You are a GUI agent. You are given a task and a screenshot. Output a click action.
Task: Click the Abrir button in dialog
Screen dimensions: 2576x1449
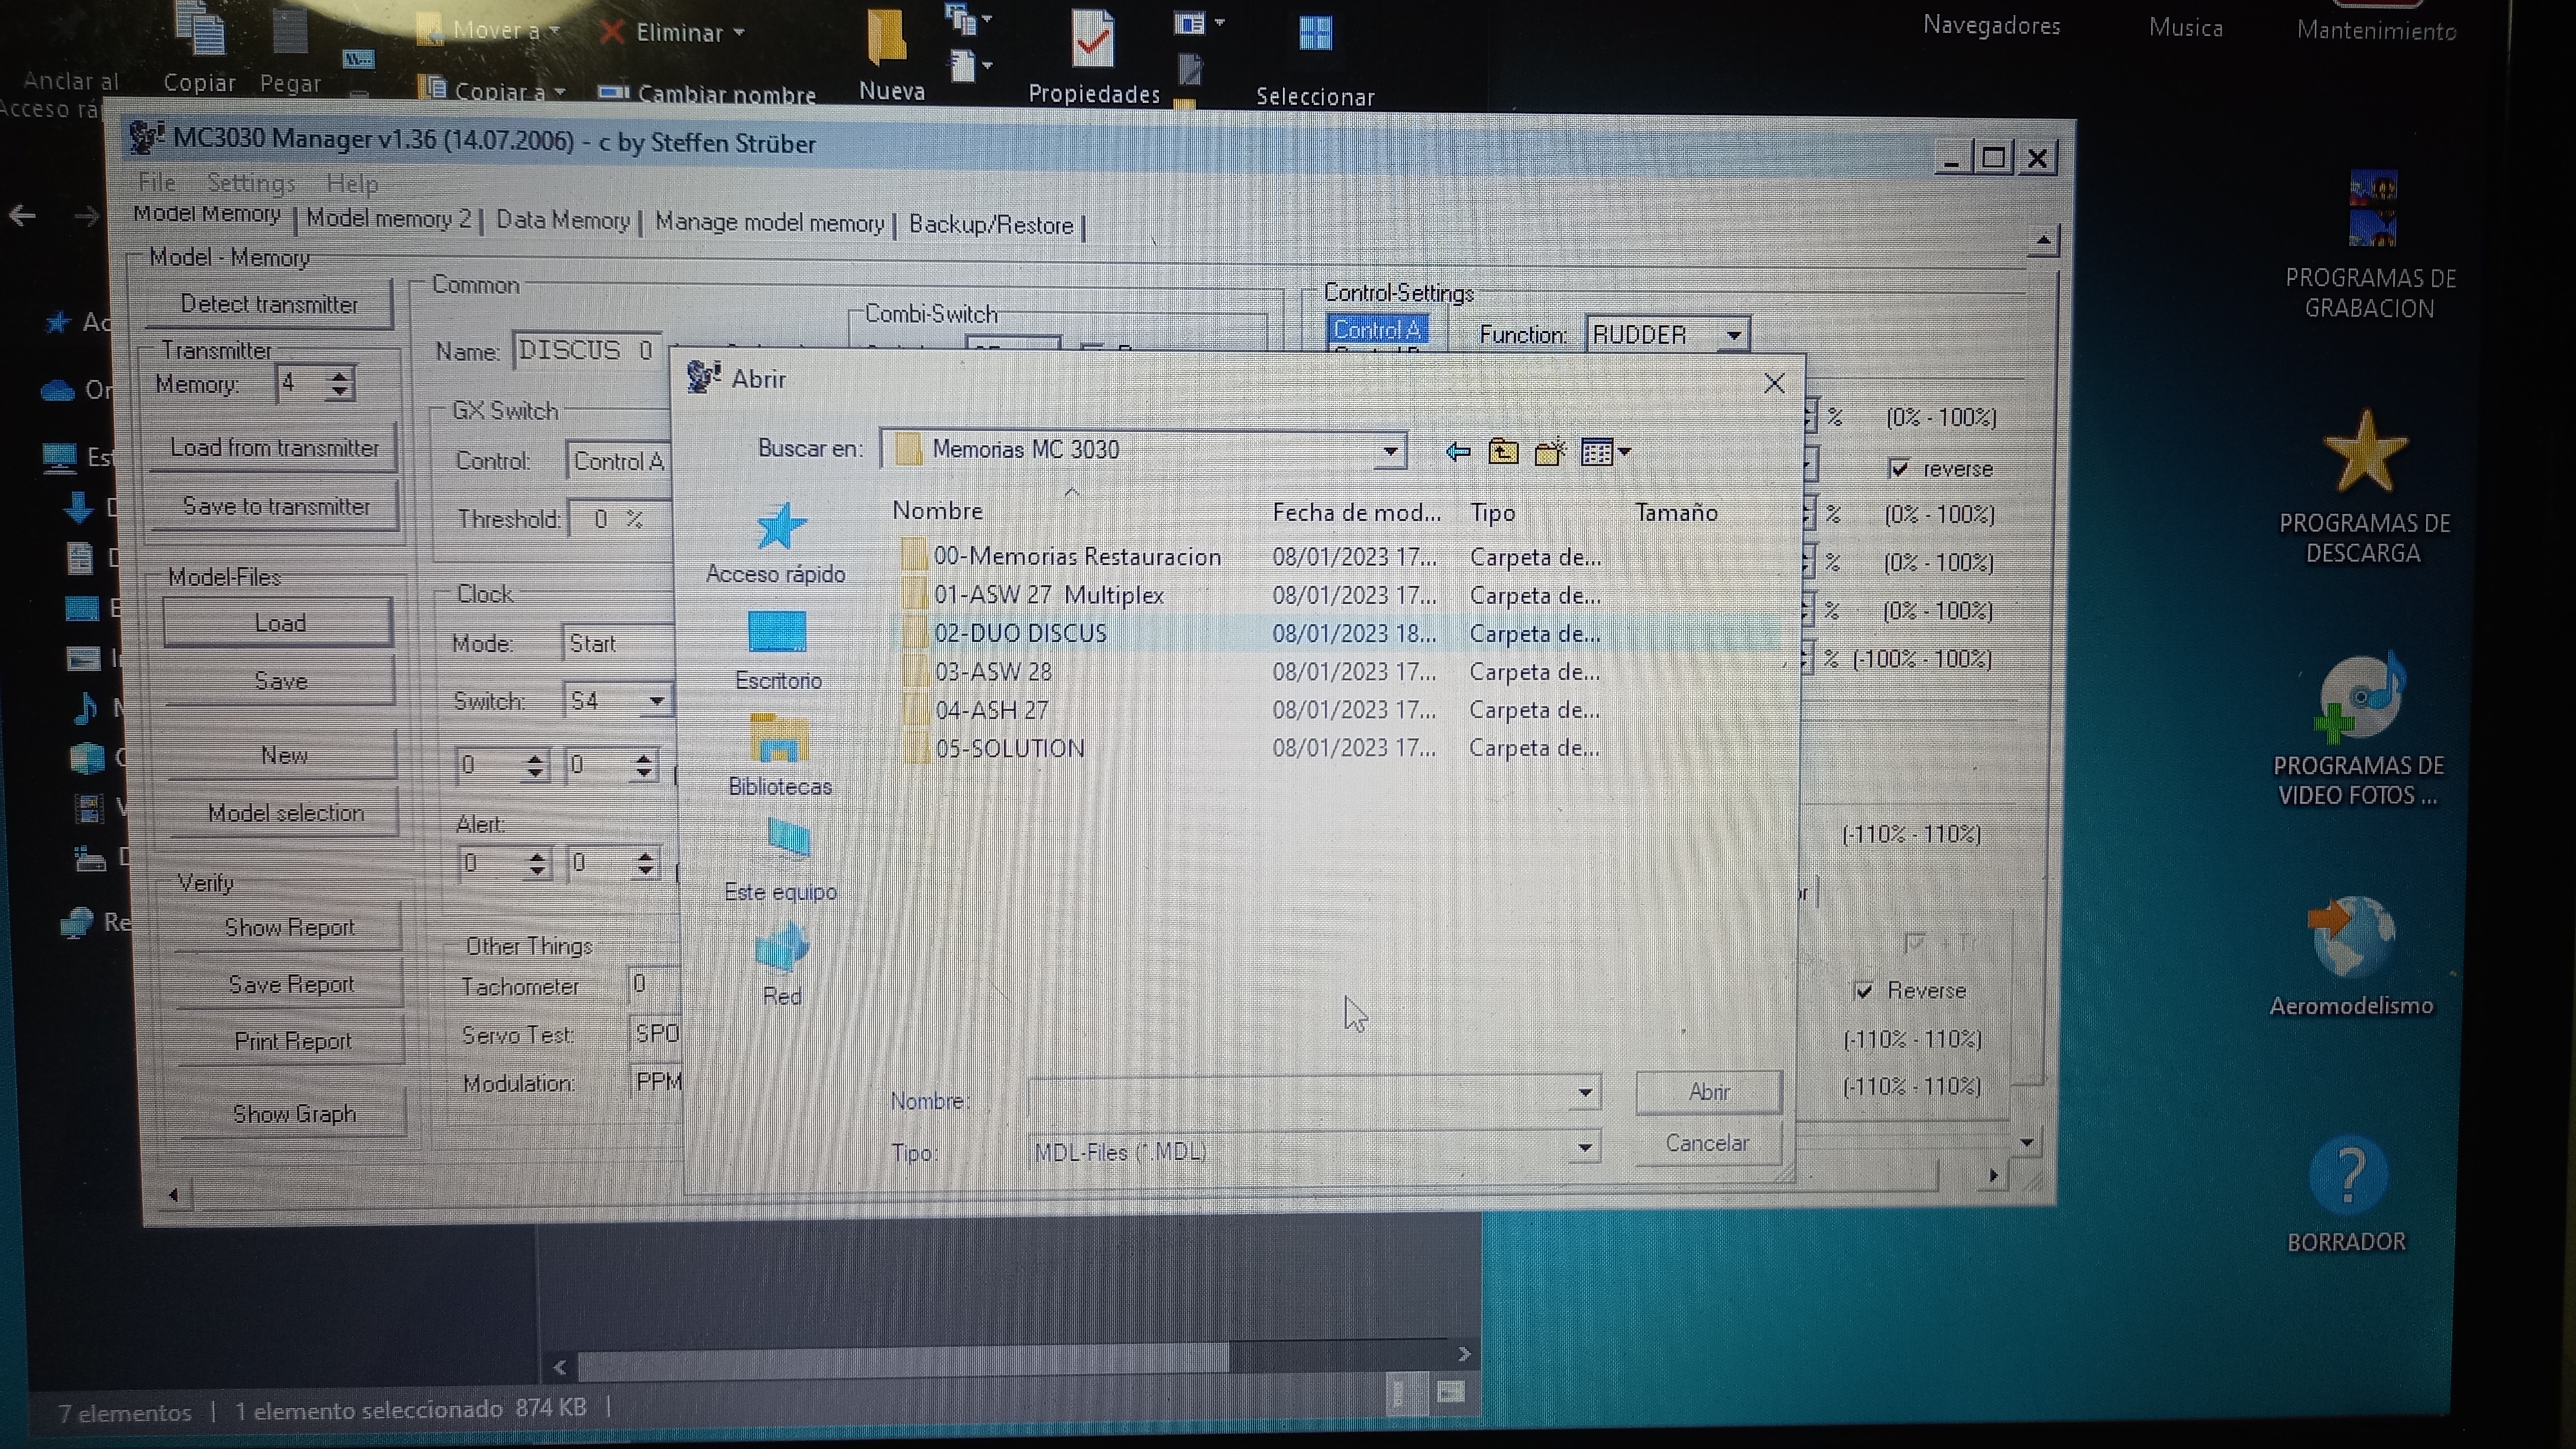point(1708,1091)
